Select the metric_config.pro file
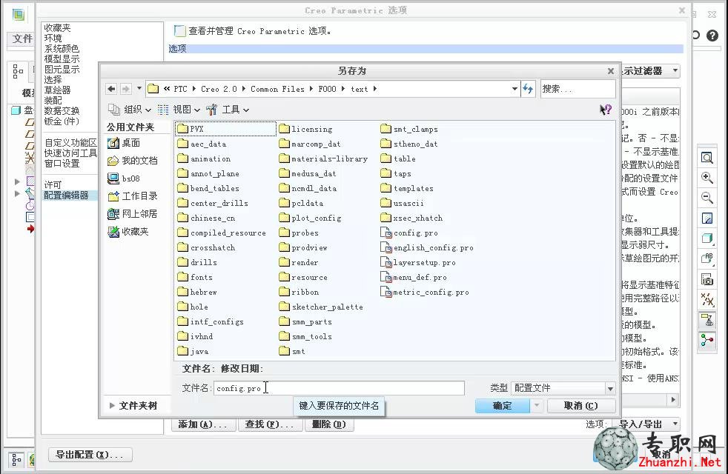This screenshot has height=474, width=728. [x=425, y=292]
